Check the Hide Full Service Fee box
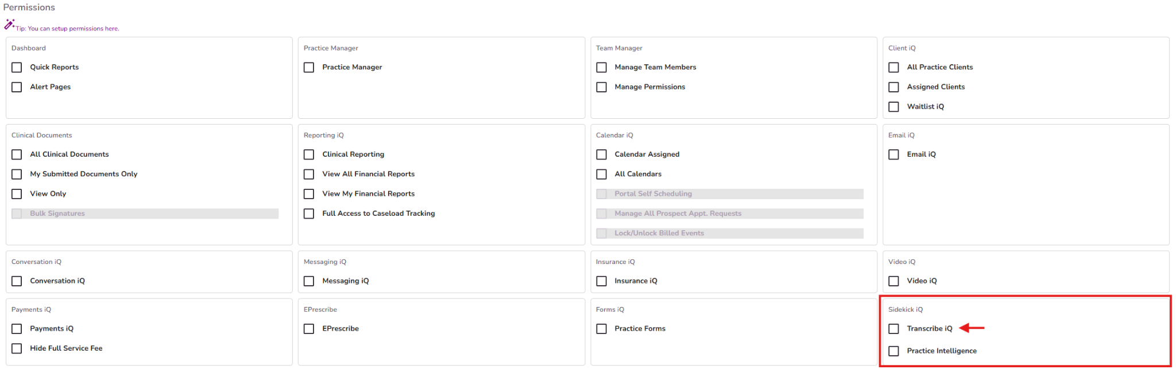Screen dimensions: 1176x369 (x=17, y=349)
